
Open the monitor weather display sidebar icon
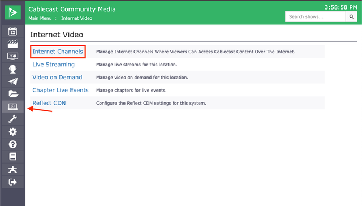[12, 56]
